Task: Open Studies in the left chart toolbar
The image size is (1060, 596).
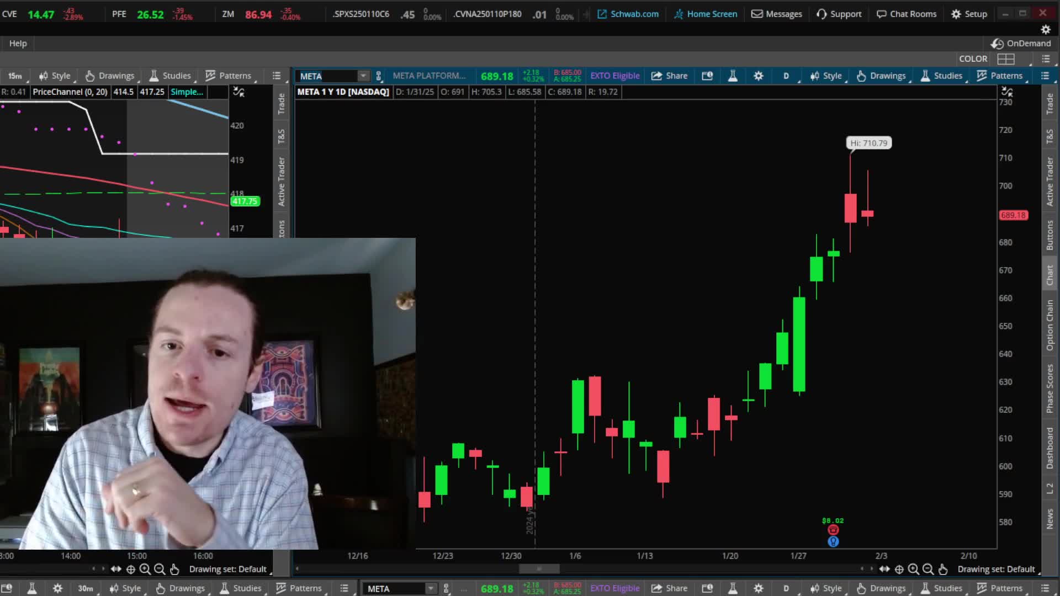Action: pos(170,76)
